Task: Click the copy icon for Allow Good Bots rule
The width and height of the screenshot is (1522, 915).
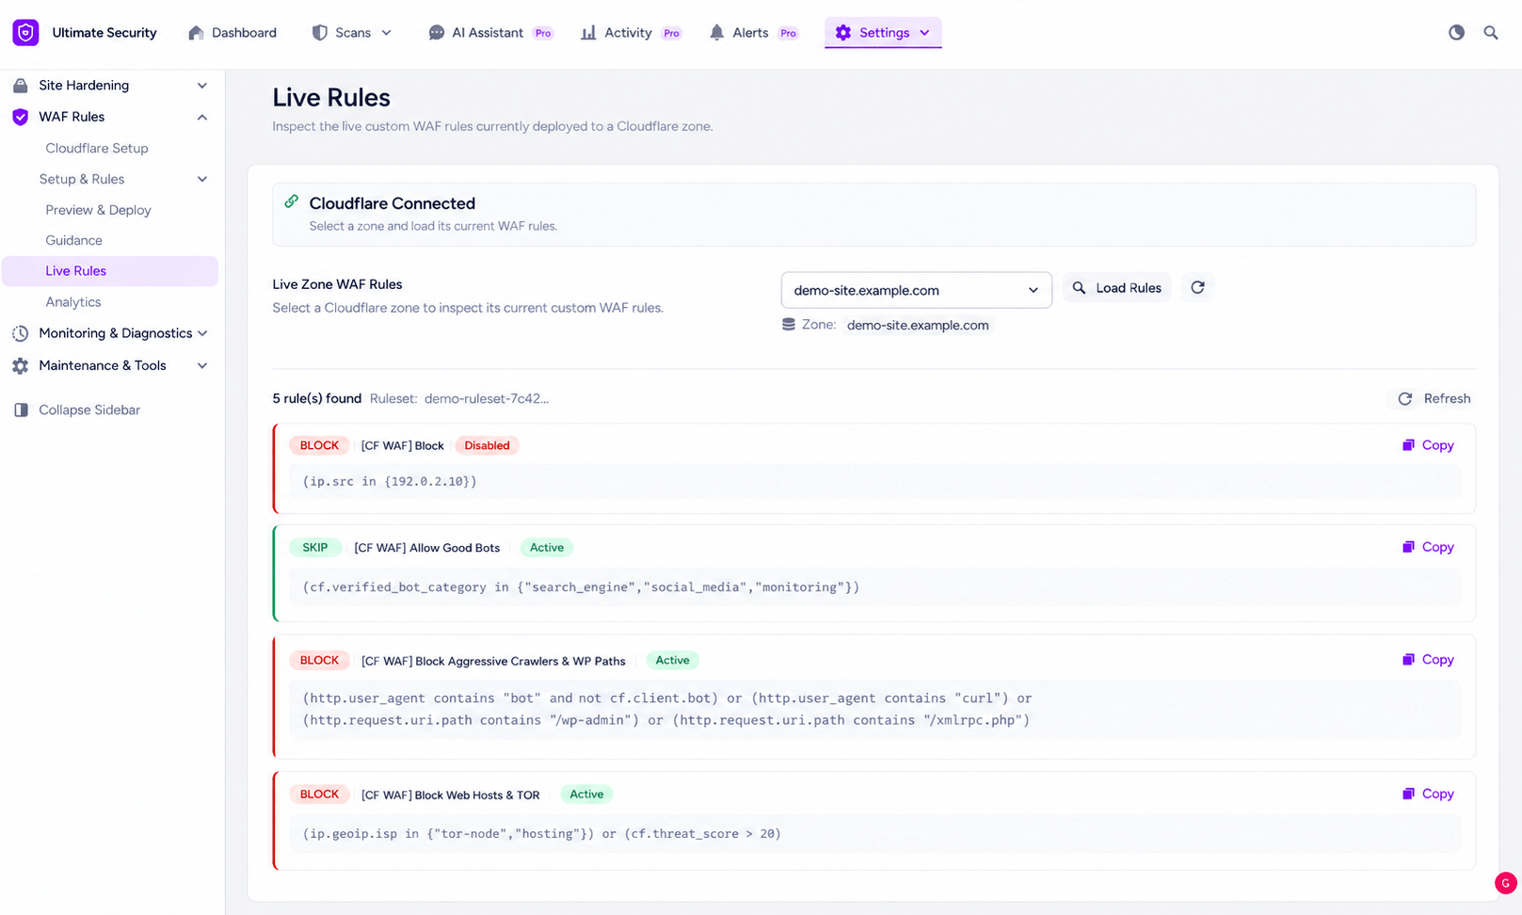Action: [1408, 547]
